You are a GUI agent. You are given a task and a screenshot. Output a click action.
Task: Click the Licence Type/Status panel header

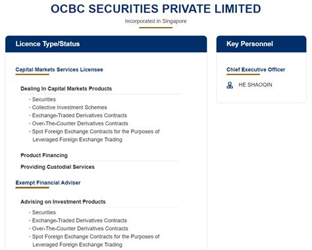[x=106, y=44]
